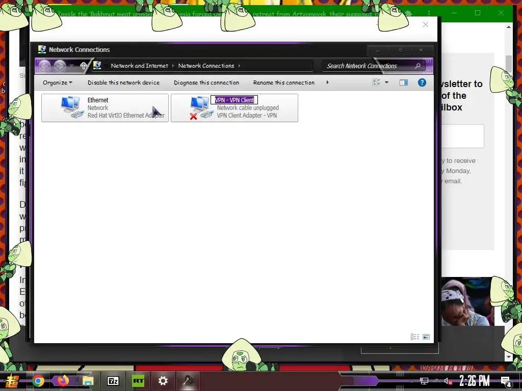Click Diagnose this connection
Screen dimensions: 522x391
(x=206, y=82)
